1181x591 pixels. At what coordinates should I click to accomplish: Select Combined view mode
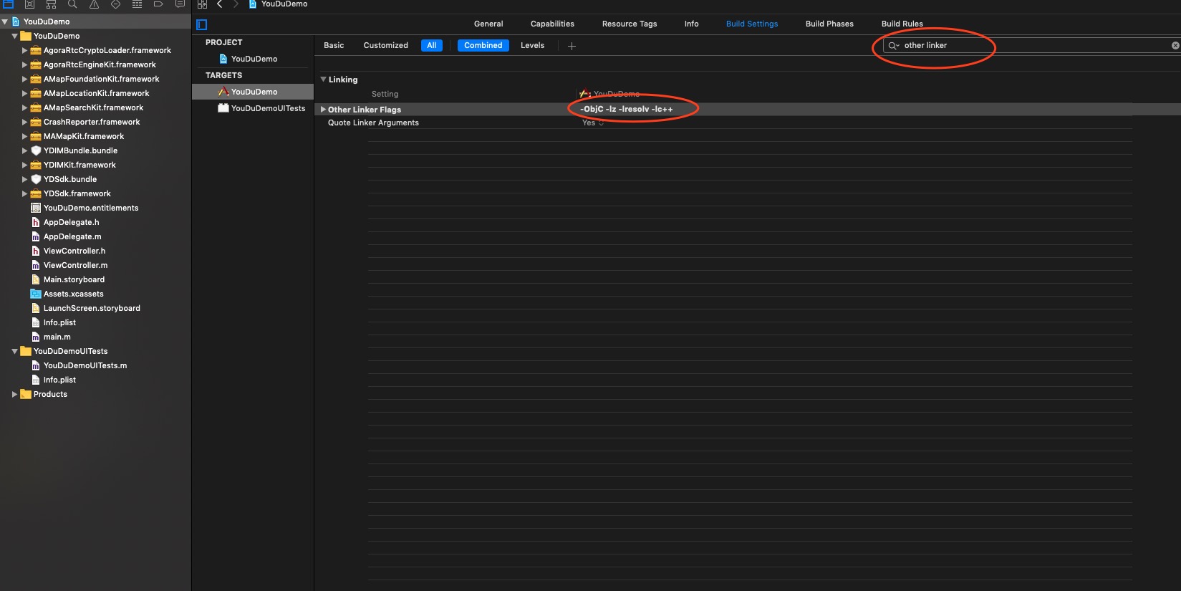click(x=483, y=45)
